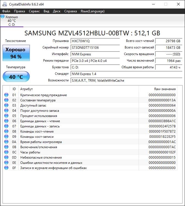Image resolution: width=185 pixels, height=206 pixels.
Task: Click the firmware field HXC70W1Q
Action: [x=95, y=41]
